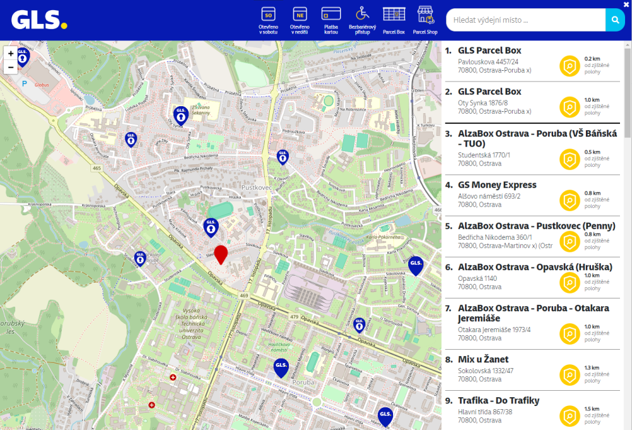Select the GLS marker beside Globus
The width and height of the screenshot is (632, 430).
23,58
